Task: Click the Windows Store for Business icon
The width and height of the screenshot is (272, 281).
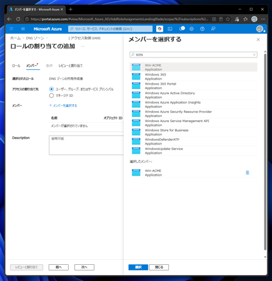Action: 136,132
